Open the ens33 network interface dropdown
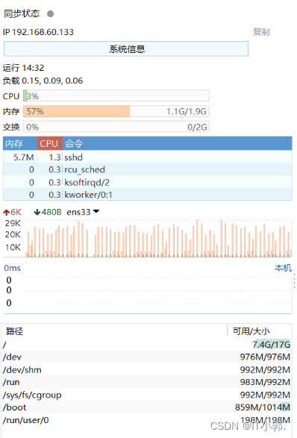The image size is (297, 438). (83, 213)
